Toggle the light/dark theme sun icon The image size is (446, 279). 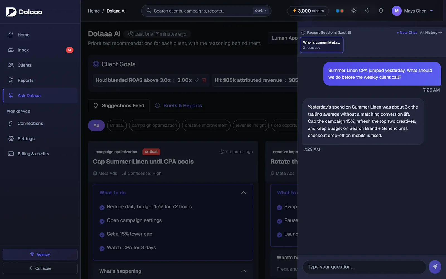[354, 11]
